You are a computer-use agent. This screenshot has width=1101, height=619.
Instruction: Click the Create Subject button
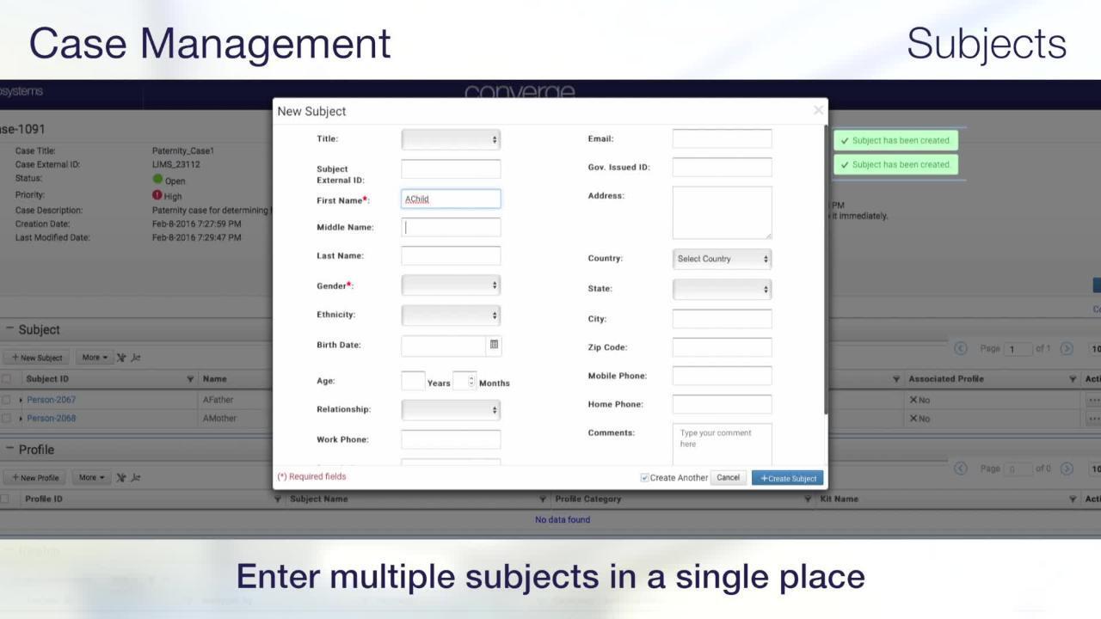[x=787, y=478]
